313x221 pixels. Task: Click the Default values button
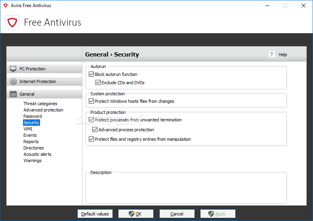95,214
